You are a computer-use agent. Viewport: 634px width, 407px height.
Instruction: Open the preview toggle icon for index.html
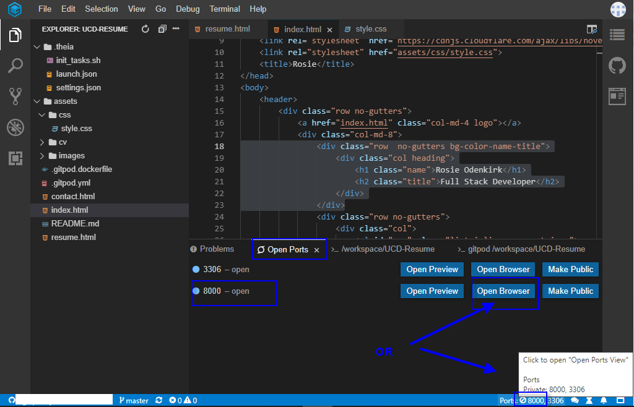591,29
